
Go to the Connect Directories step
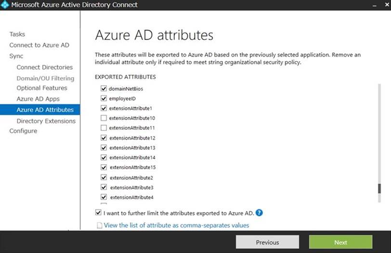point(44,67)
